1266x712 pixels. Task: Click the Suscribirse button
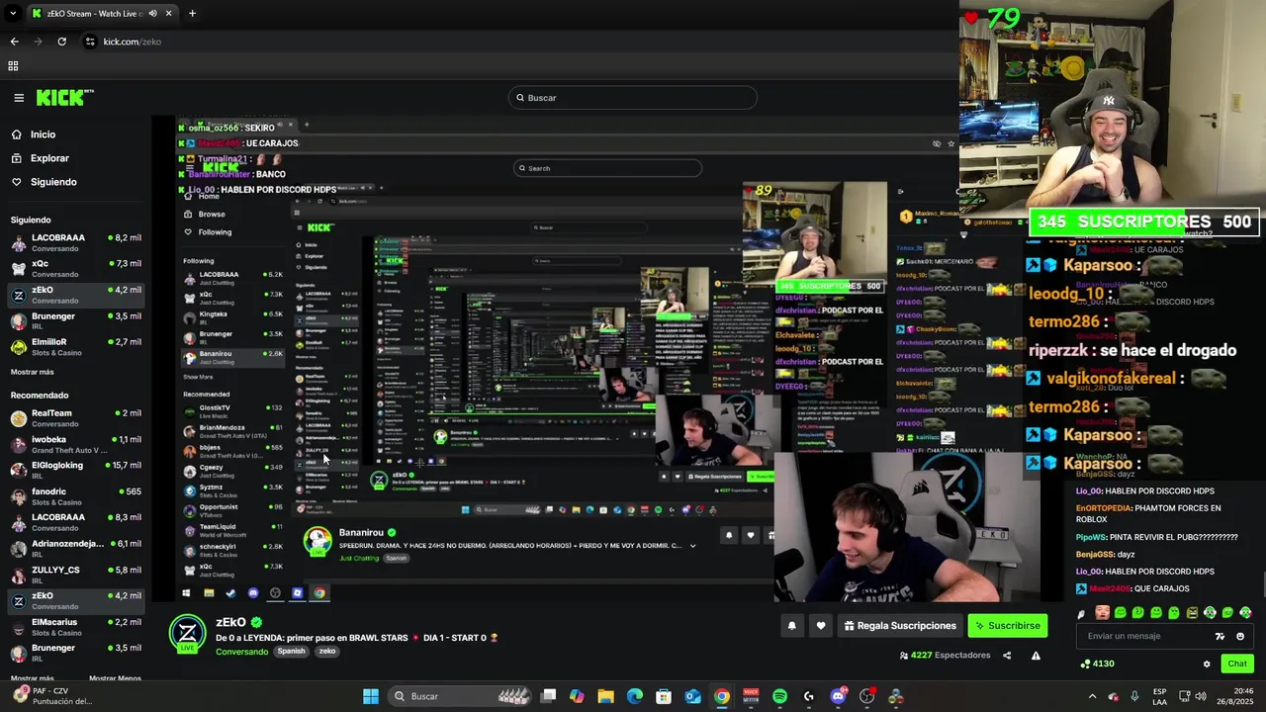[x=1007, y=625]
